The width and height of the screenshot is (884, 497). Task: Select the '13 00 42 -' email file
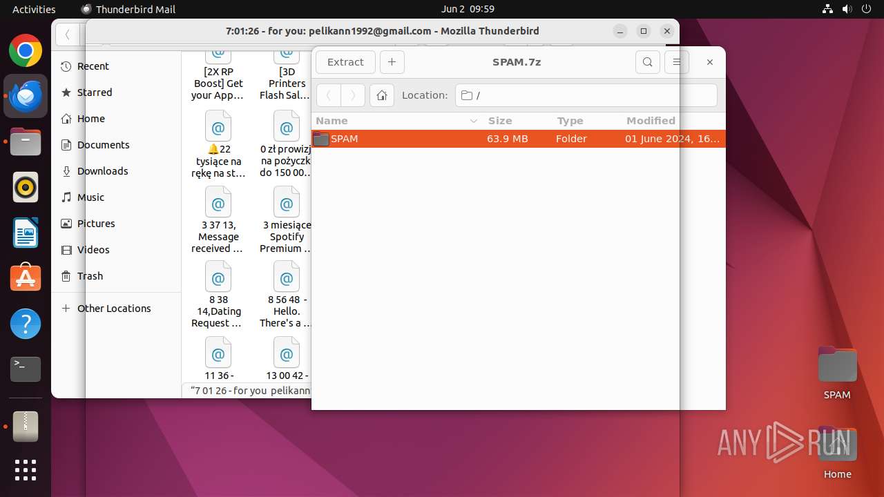tap(286, 358)
